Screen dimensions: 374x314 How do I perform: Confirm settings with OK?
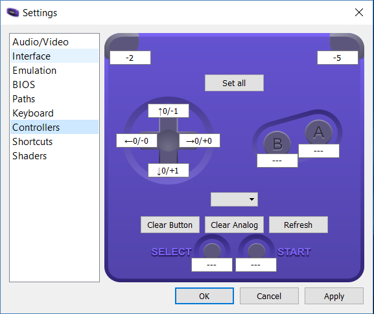(x=204, y=296)
